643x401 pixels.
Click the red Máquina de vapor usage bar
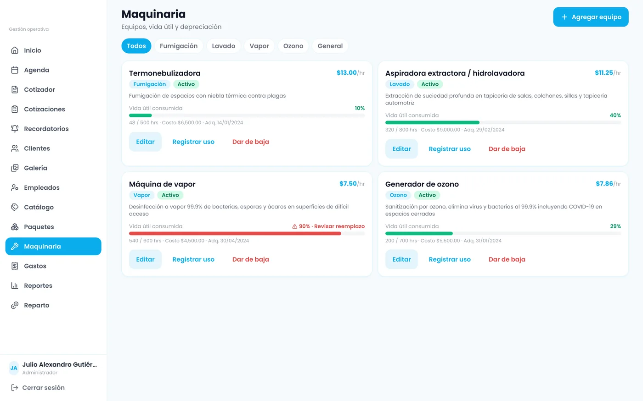[235, 234]
